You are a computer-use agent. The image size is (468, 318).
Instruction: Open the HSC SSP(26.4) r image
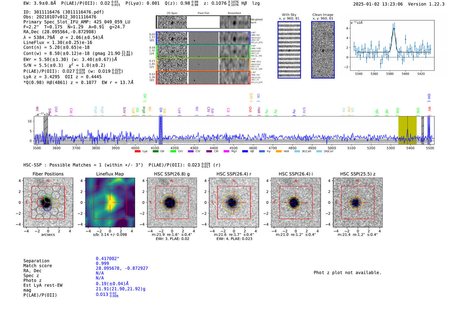[234, 203]
